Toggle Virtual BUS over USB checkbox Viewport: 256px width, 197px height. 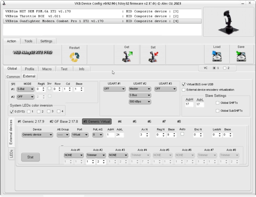tap(184, 84)
